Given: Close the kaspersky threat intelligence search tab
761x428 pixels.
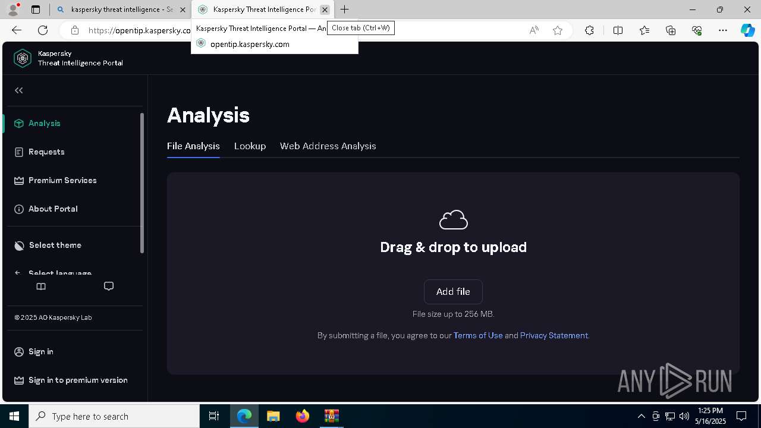Looking at the screenshot, I should [x=183, y=10].
